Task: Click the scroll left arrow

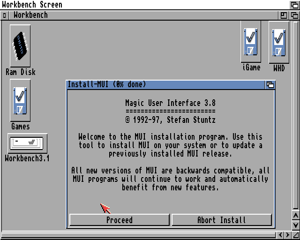Action: point(280,235)
